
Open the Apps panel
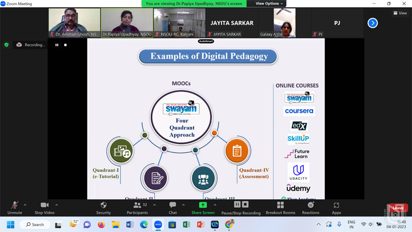coord(336,208)
